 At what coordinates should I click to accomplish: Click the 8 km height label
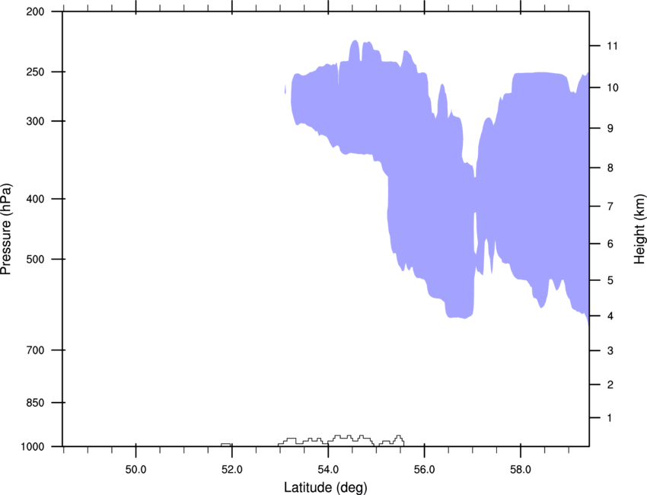[610, 168]
